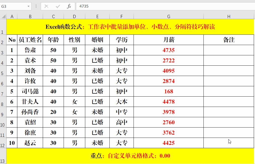
Task: Click the 高中 education cell
Action: tap(121, 122)
